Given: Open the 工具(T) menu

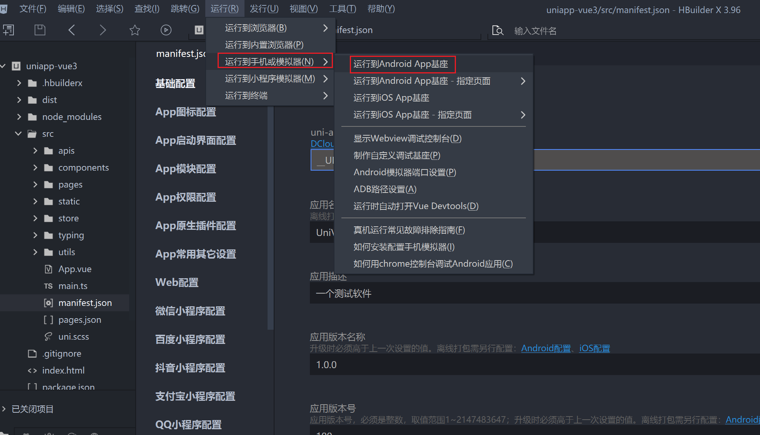Looking at the screenshot, I should [342, 8].
